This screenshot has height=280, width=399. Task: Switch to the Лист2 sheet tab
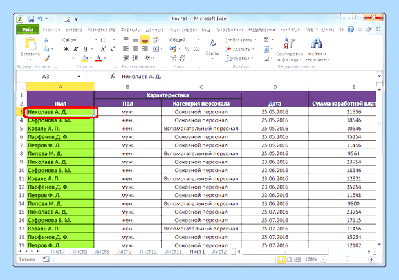pyautogui.click(x=219, y=252)
